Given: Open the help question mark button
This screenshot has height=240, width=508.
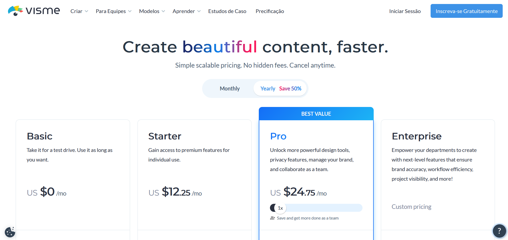Looking at the screenshot, I should (x=499, y=231).
